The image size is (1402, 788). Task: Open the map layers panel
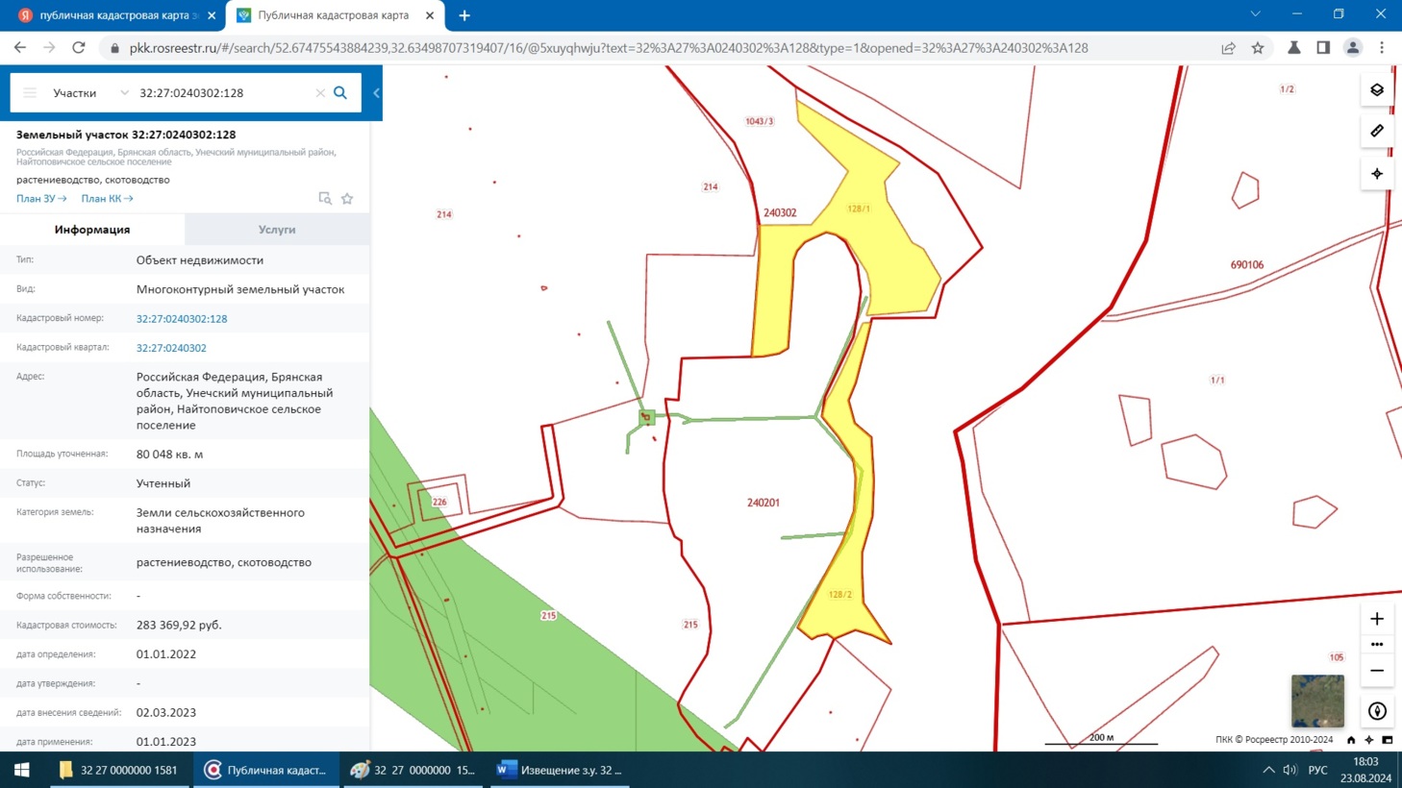(1377, 90)
